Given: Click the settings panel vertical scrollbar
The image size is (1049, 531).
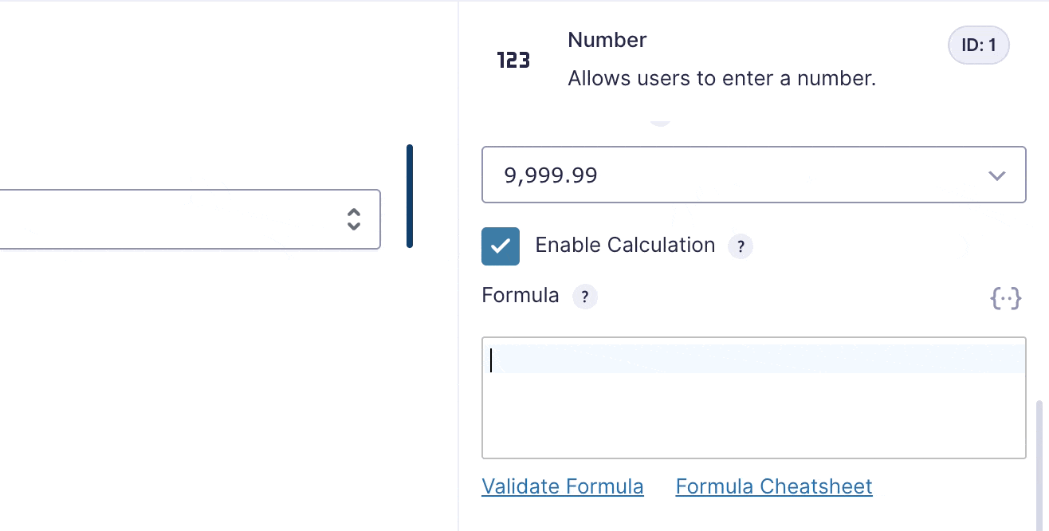Looking at the screenshot, I should (x=1039, y=465).
